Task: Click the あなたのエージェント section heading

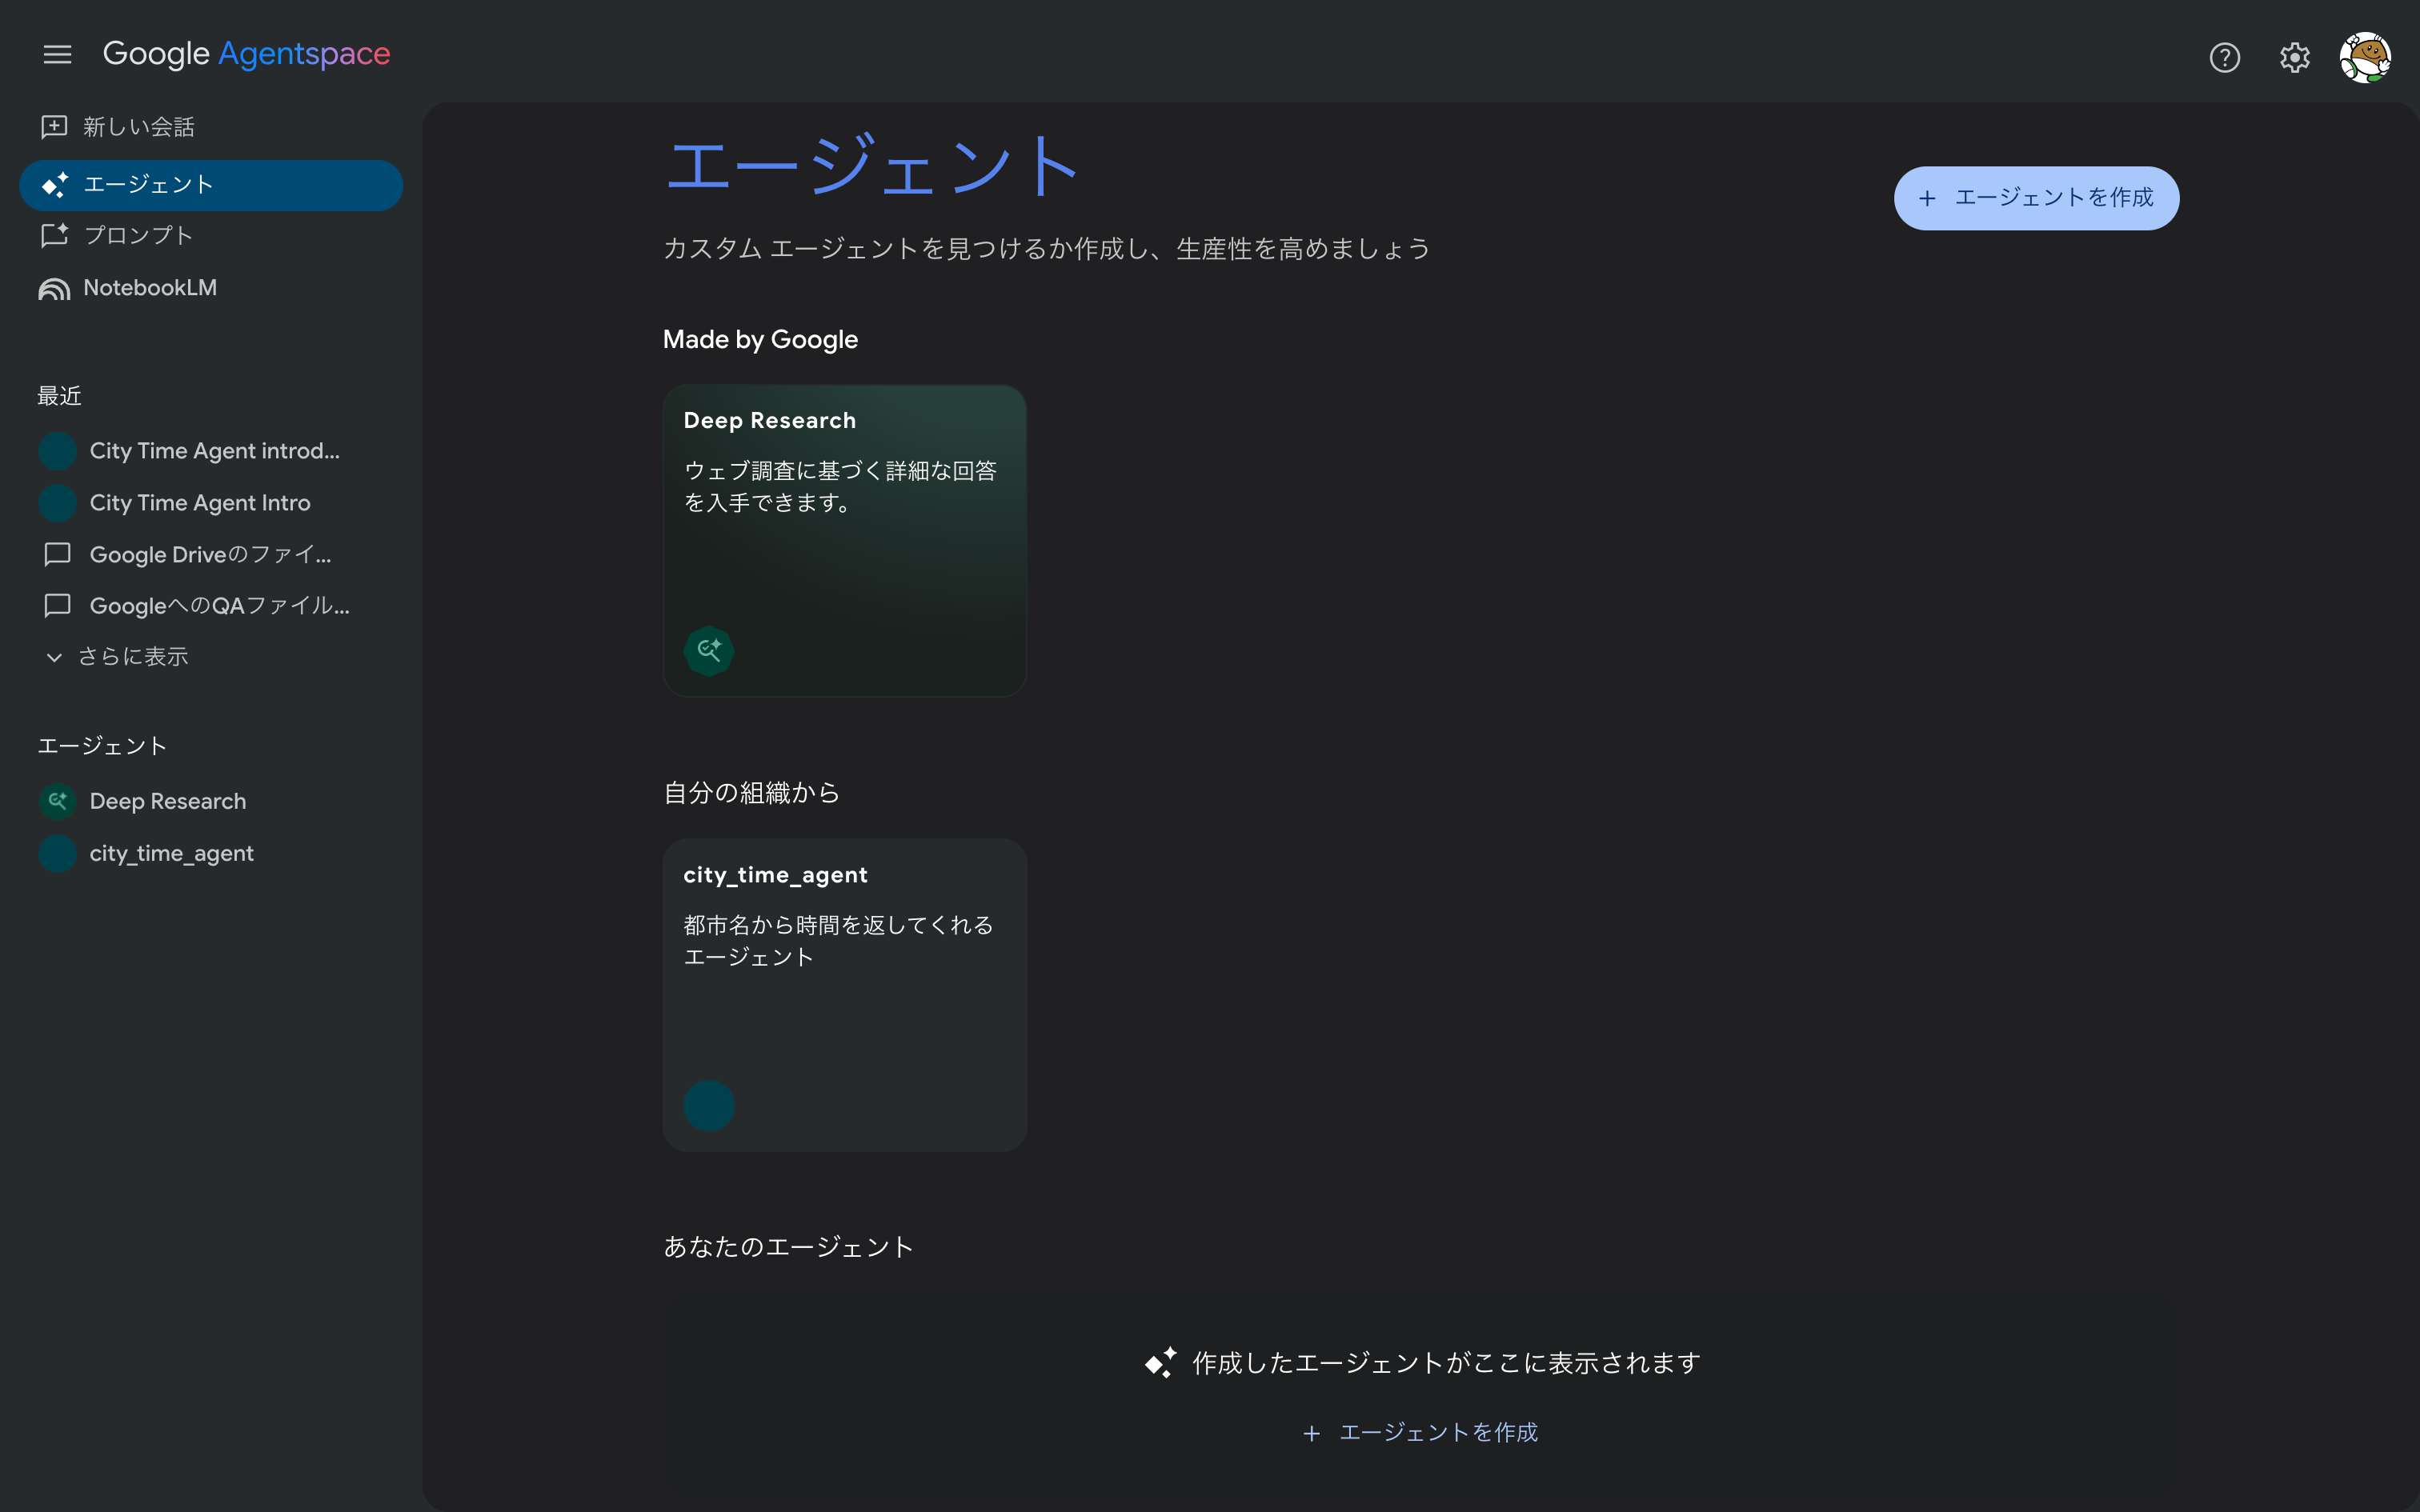Action: pyautogui.click(x=788, y=1247)
